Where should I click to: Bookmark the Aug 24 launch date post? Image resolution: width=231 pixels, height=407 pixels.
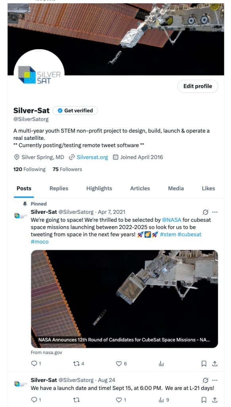point(204,399)
